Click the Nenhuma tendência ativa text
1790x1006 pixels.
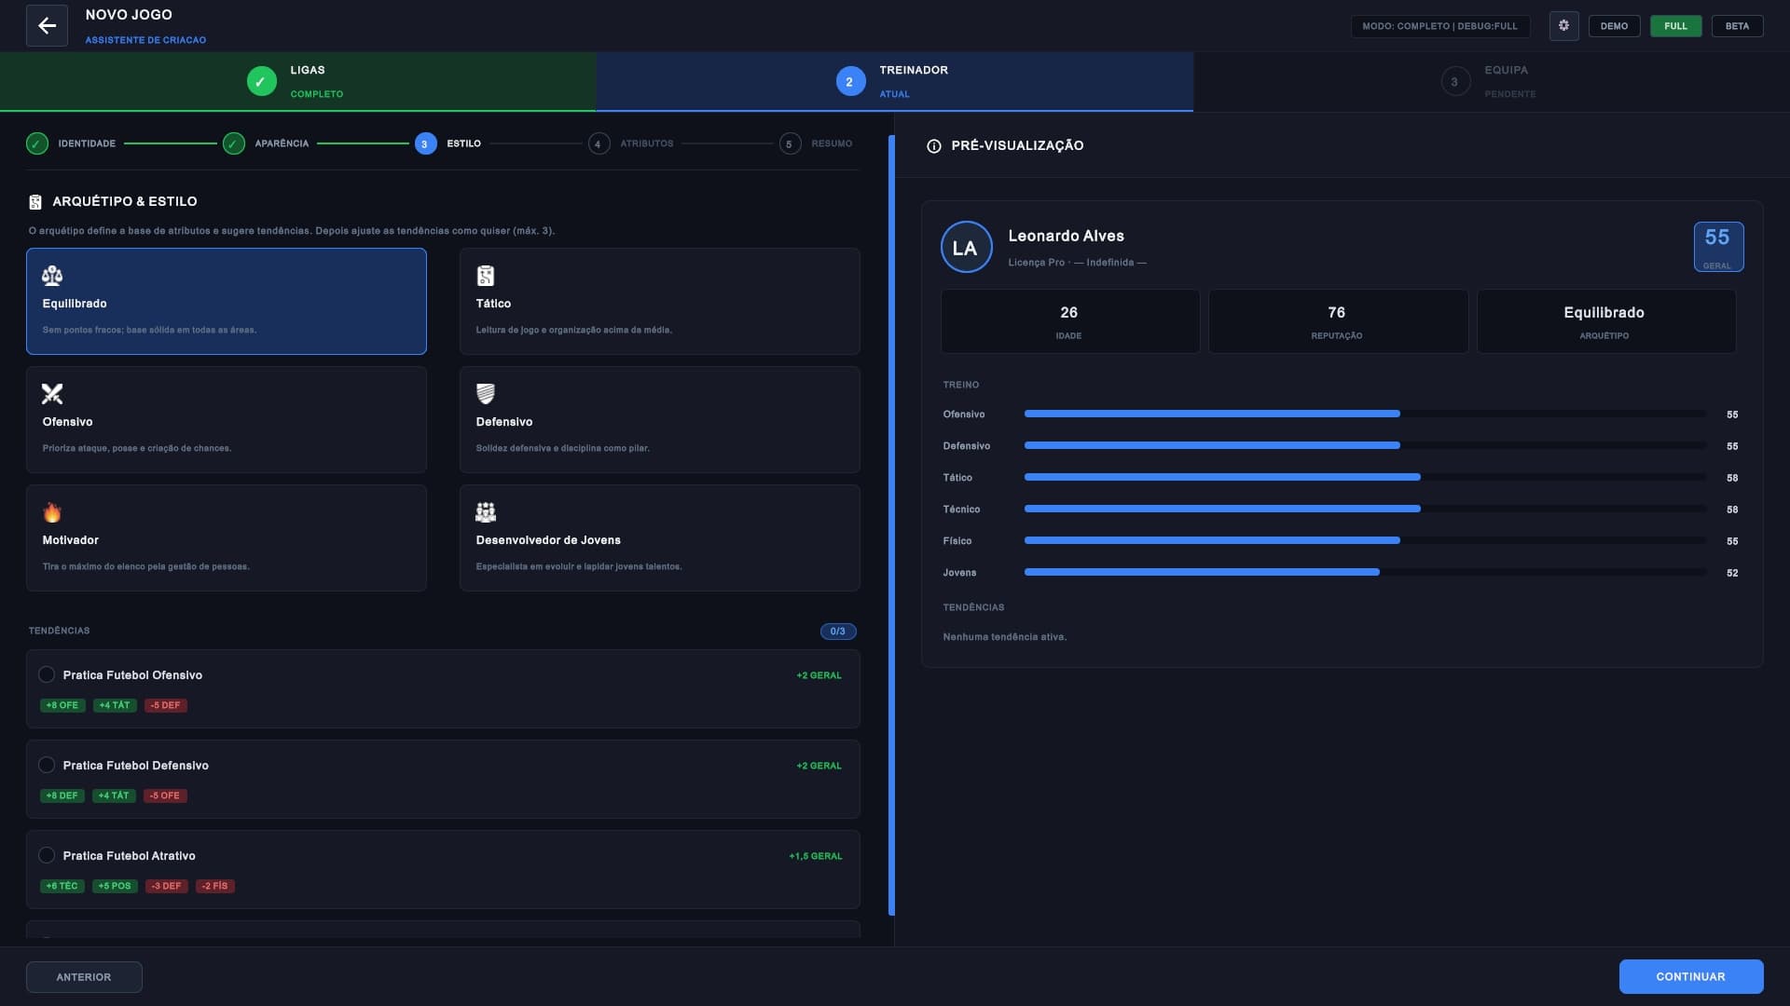[1004, 637]
